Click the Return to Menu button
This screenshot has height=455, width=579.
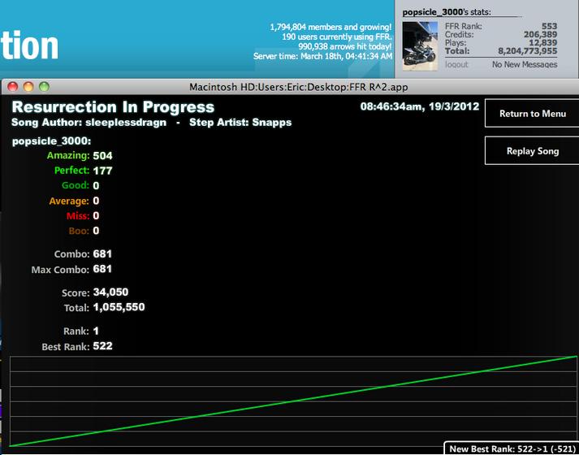(532, 114)
